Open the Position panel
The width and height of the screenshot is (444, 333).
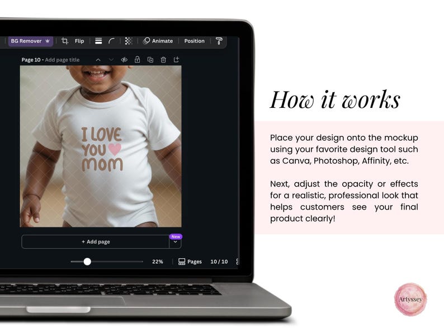click(194, 41)
